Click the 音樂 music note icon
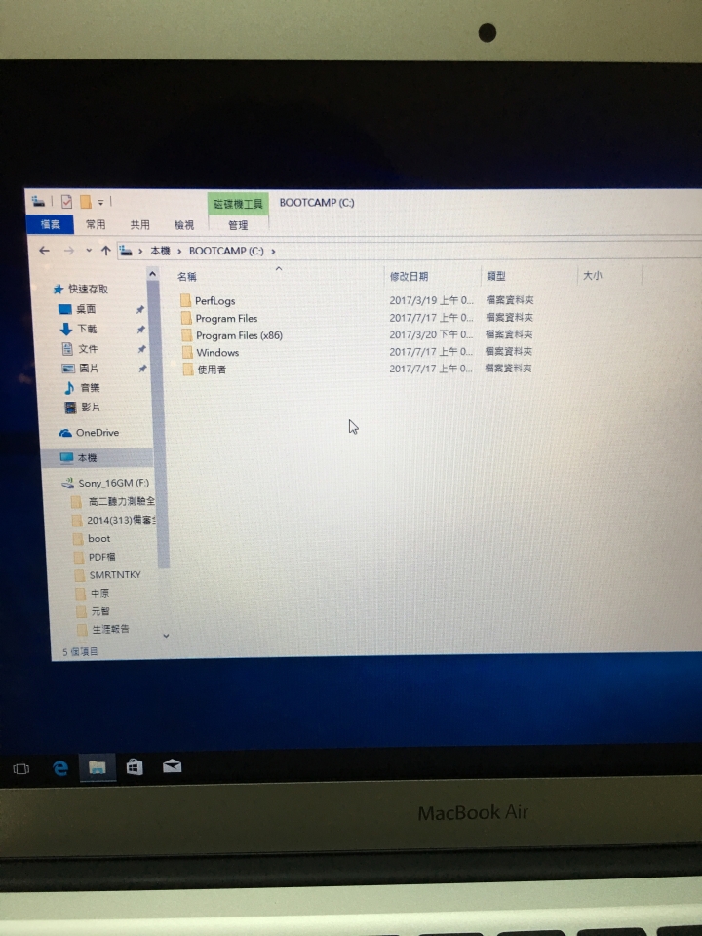This screenshot has height=936, width=702. pos(69,388)
